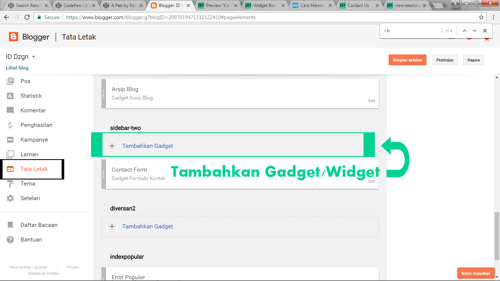Image resolution: width=500 pixels, height=281 pixels.
Task: Click Hapus button
Action: pos(474,60)
